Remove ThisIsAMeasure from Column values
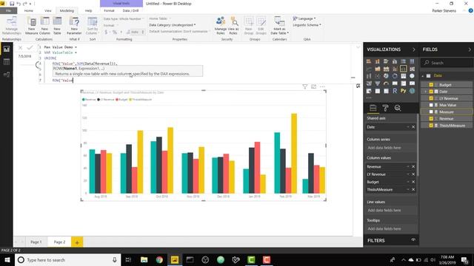The width and height of the screenshot is (474, 266). coord(413,190)
